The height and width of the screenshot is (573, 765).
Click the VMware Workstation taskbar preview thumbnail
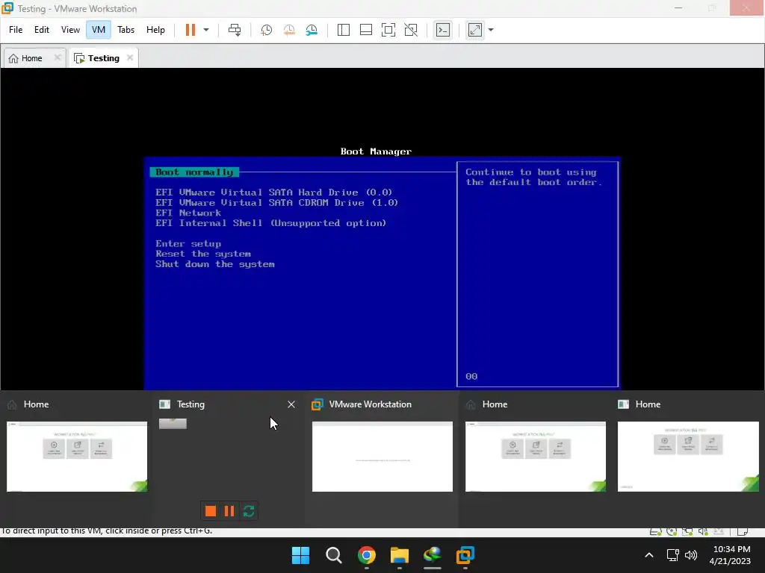click(x=382, y=457)
